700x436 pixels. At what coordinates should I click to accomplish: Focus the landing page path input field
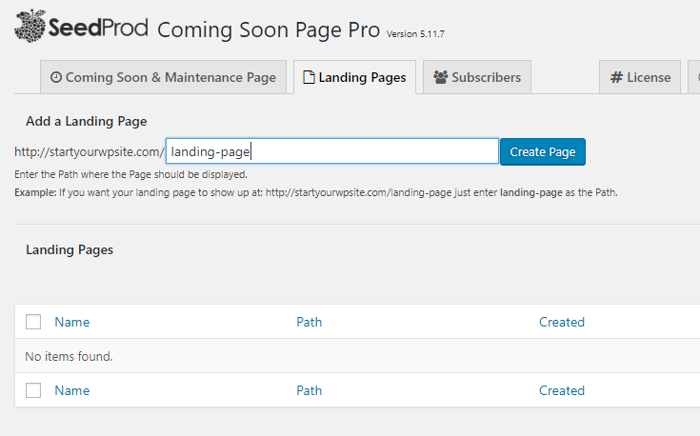point(332,151)
